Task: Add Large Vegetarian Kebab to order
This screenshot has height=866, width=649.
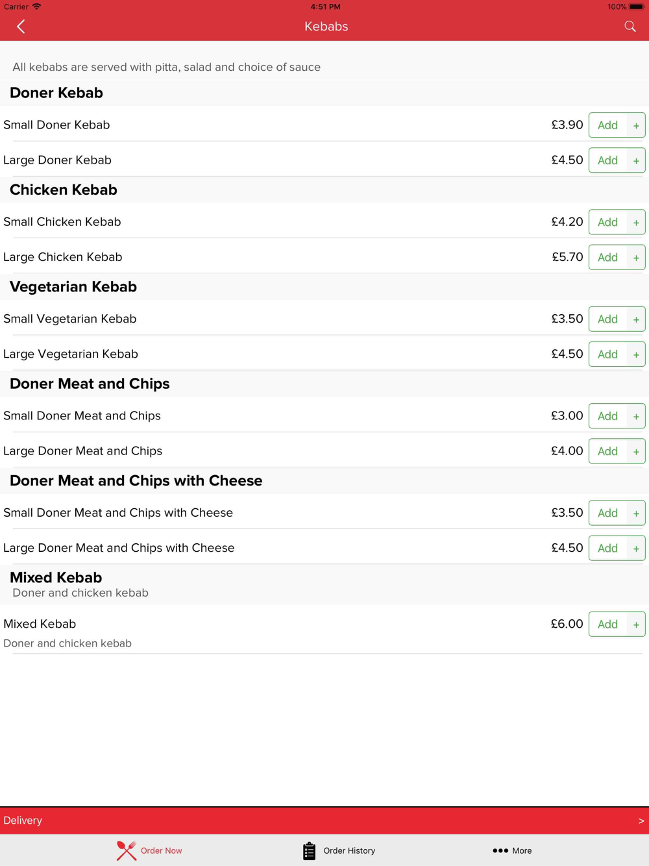Action: point(608,354)
